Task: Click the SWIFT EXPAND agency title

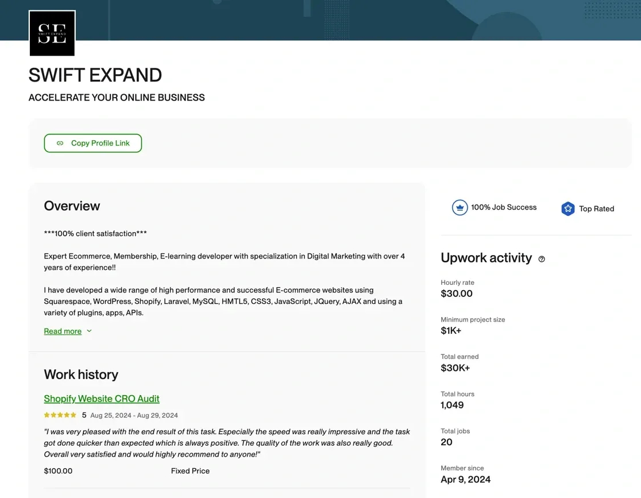Action: point(95,75)
